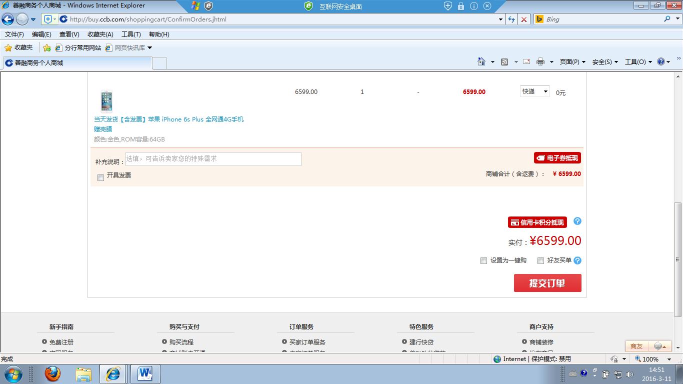
Task: Open the 收藏夹 favorites star button
Action: 19,47
